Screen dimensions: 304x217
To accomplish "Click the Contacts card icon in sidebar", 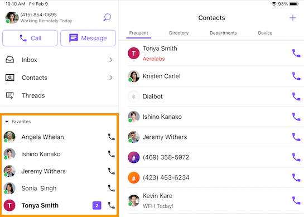I will (x=10, y=78).
